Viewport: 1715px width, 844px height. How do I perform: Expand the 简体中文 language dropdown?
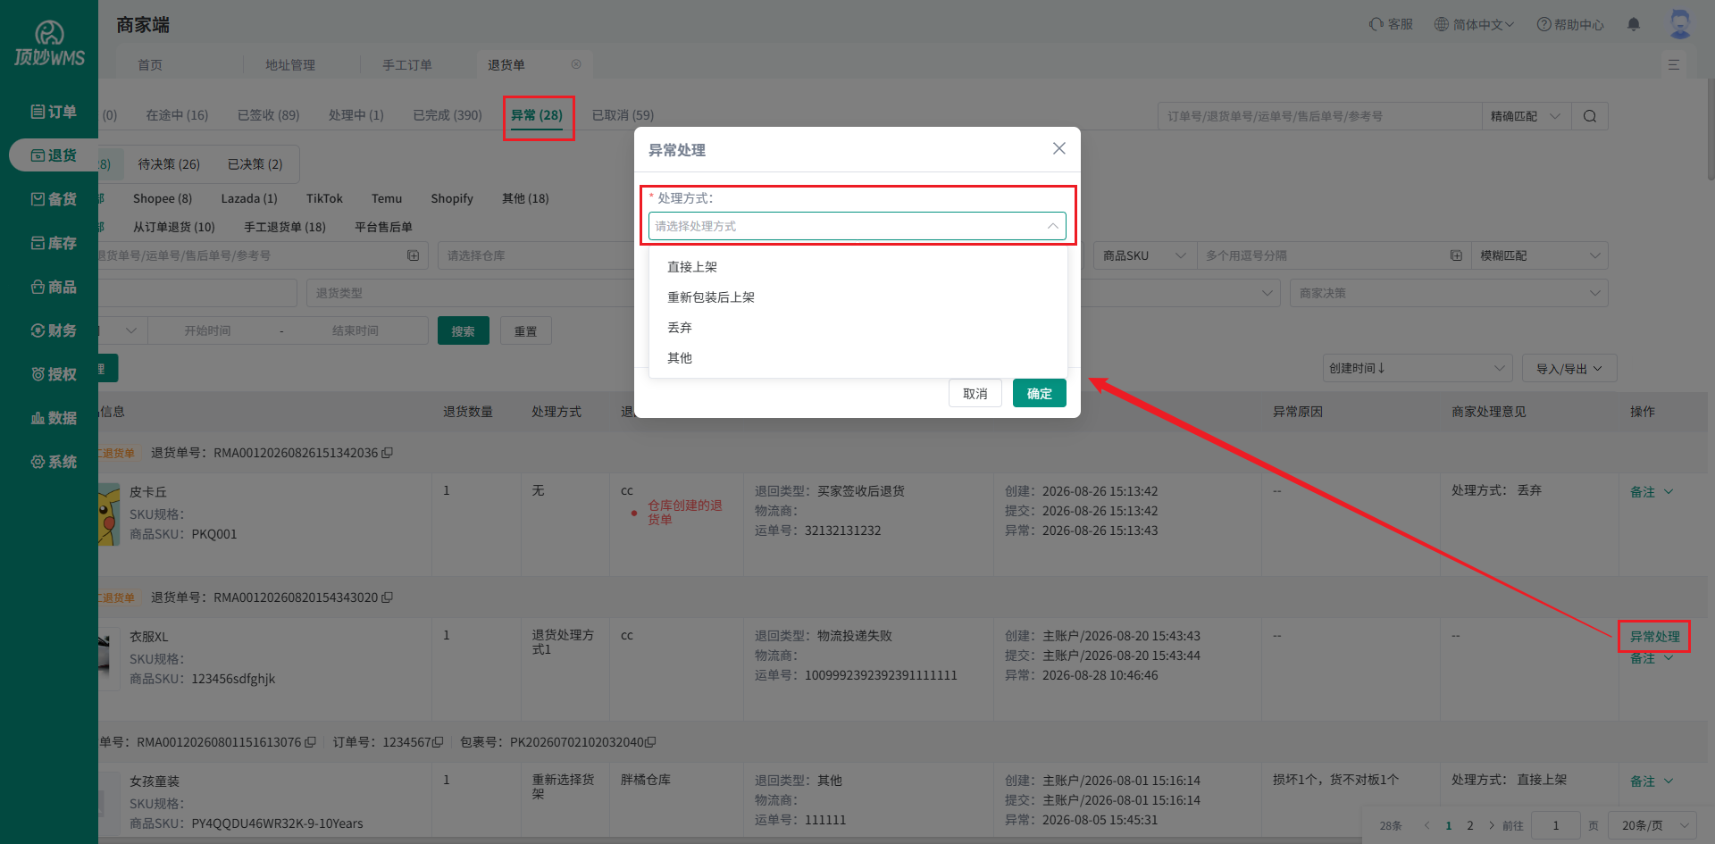[x=1474, y=24]
